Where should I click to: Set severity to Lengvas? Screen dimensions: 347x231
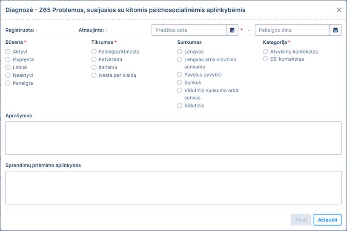[180, 52]
